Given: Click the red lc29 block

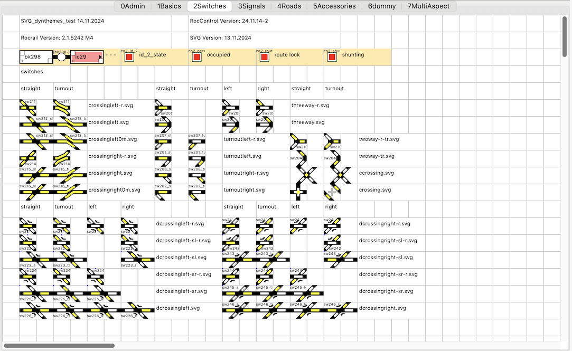Looking at the screenshot, I should [87, 57].
